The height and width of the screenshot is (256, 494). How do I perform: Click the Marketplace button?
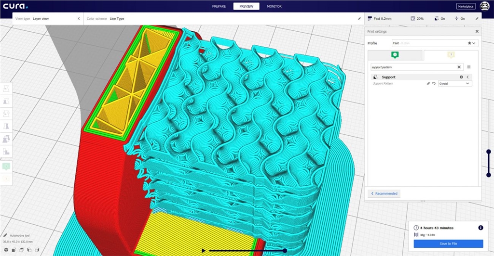465,6
